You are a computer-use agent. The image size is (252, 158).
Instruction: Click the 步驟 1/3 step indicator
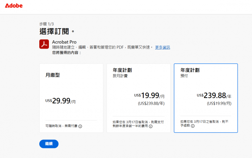click(47, 24)
